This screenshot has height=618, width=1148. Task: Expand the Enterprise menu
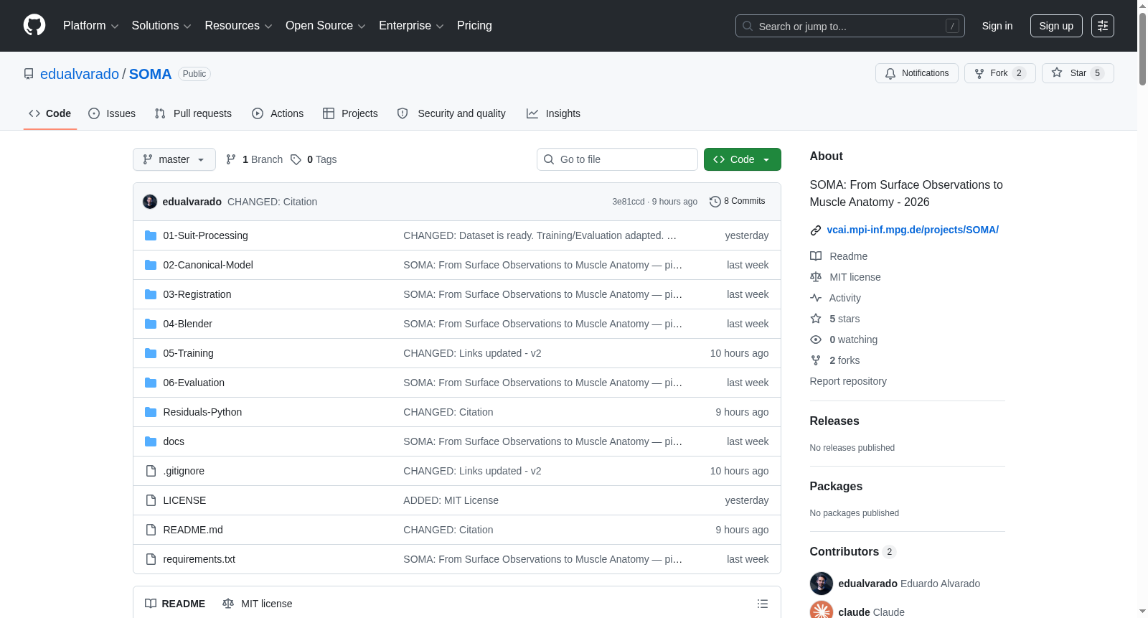tap(411, 26)
